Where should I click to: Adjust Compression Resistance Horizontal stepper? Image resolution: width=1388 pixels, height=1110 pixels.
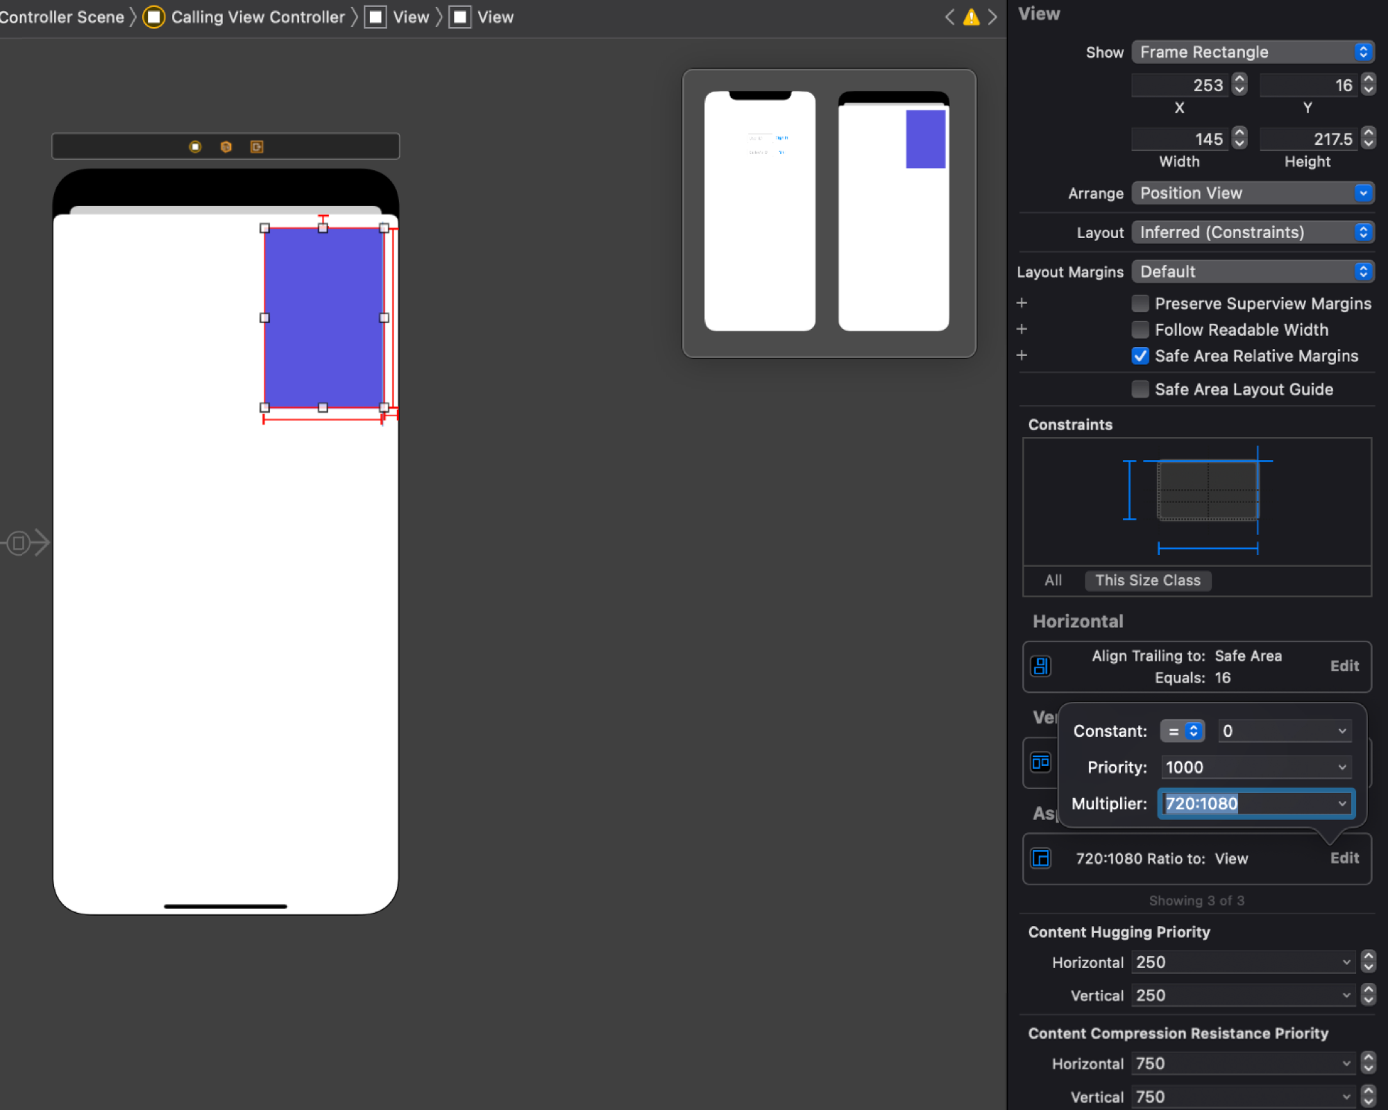click(x=1368, y=1064)
